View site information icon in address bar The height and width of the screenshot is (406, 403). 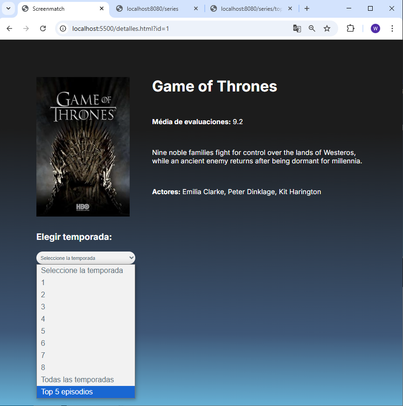pos(63,28)
